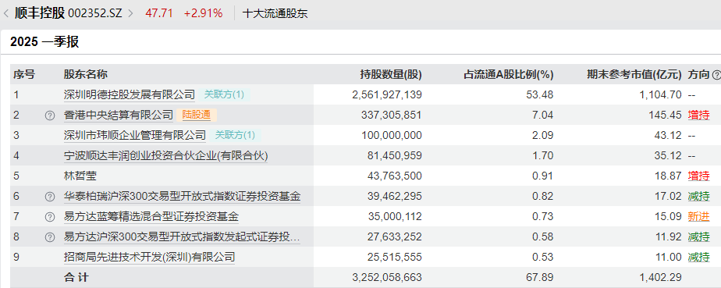Click 减持 direction link in row 9

coord(698,257)
